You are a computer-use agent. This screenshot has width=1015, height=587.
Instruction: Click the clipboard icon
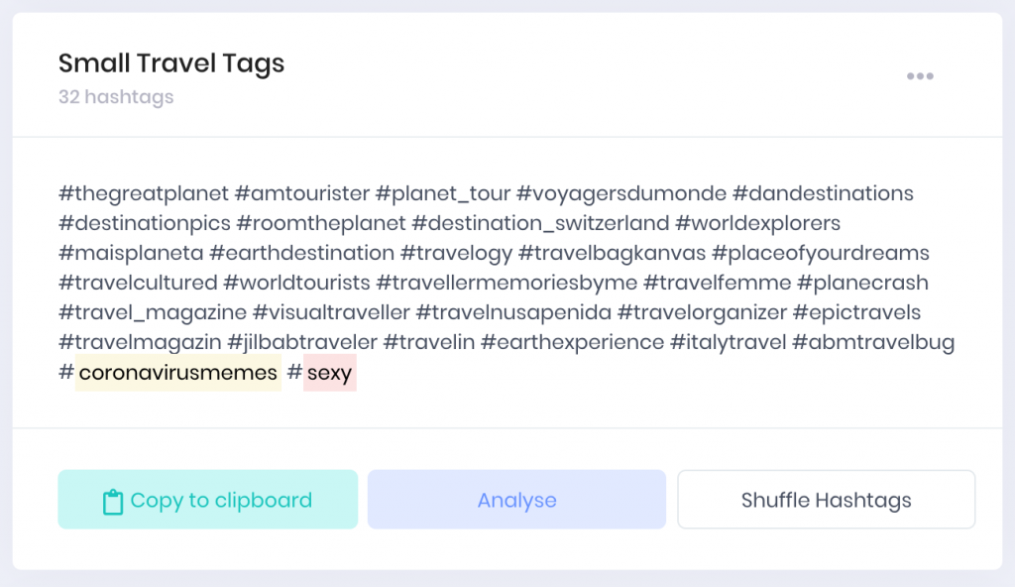(113, 502)
